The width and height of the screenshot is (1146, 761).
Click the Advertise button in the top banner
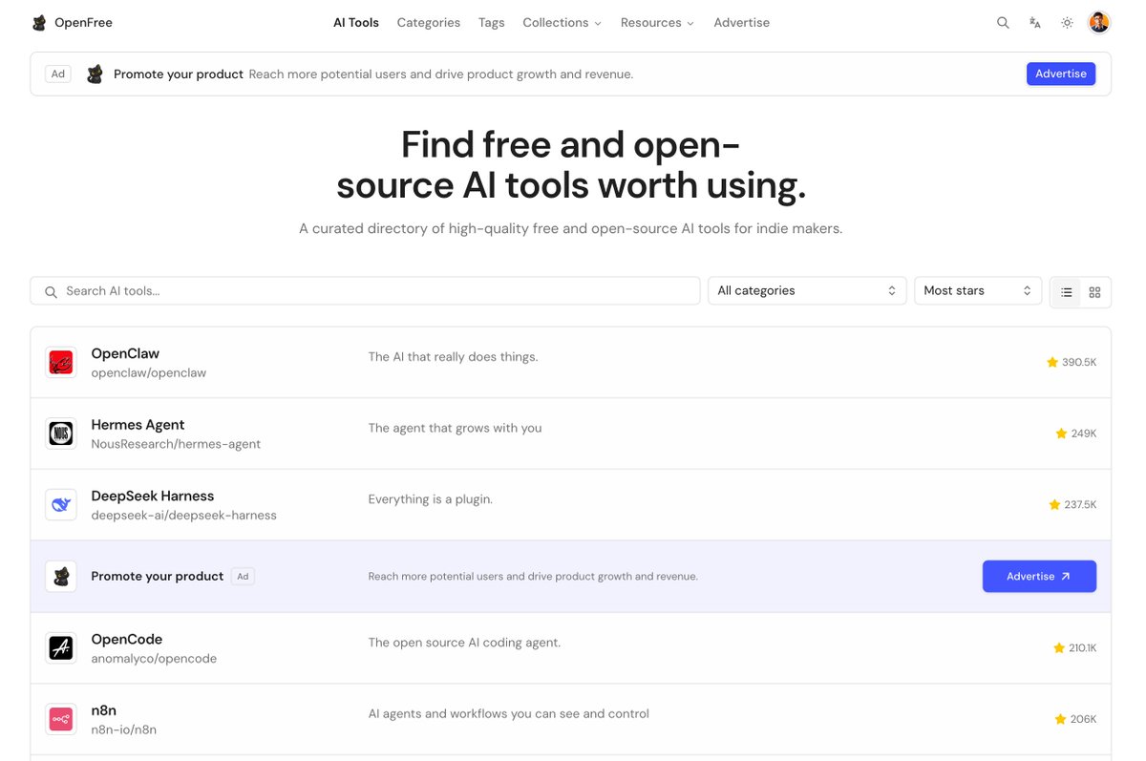pos(1061,74)
